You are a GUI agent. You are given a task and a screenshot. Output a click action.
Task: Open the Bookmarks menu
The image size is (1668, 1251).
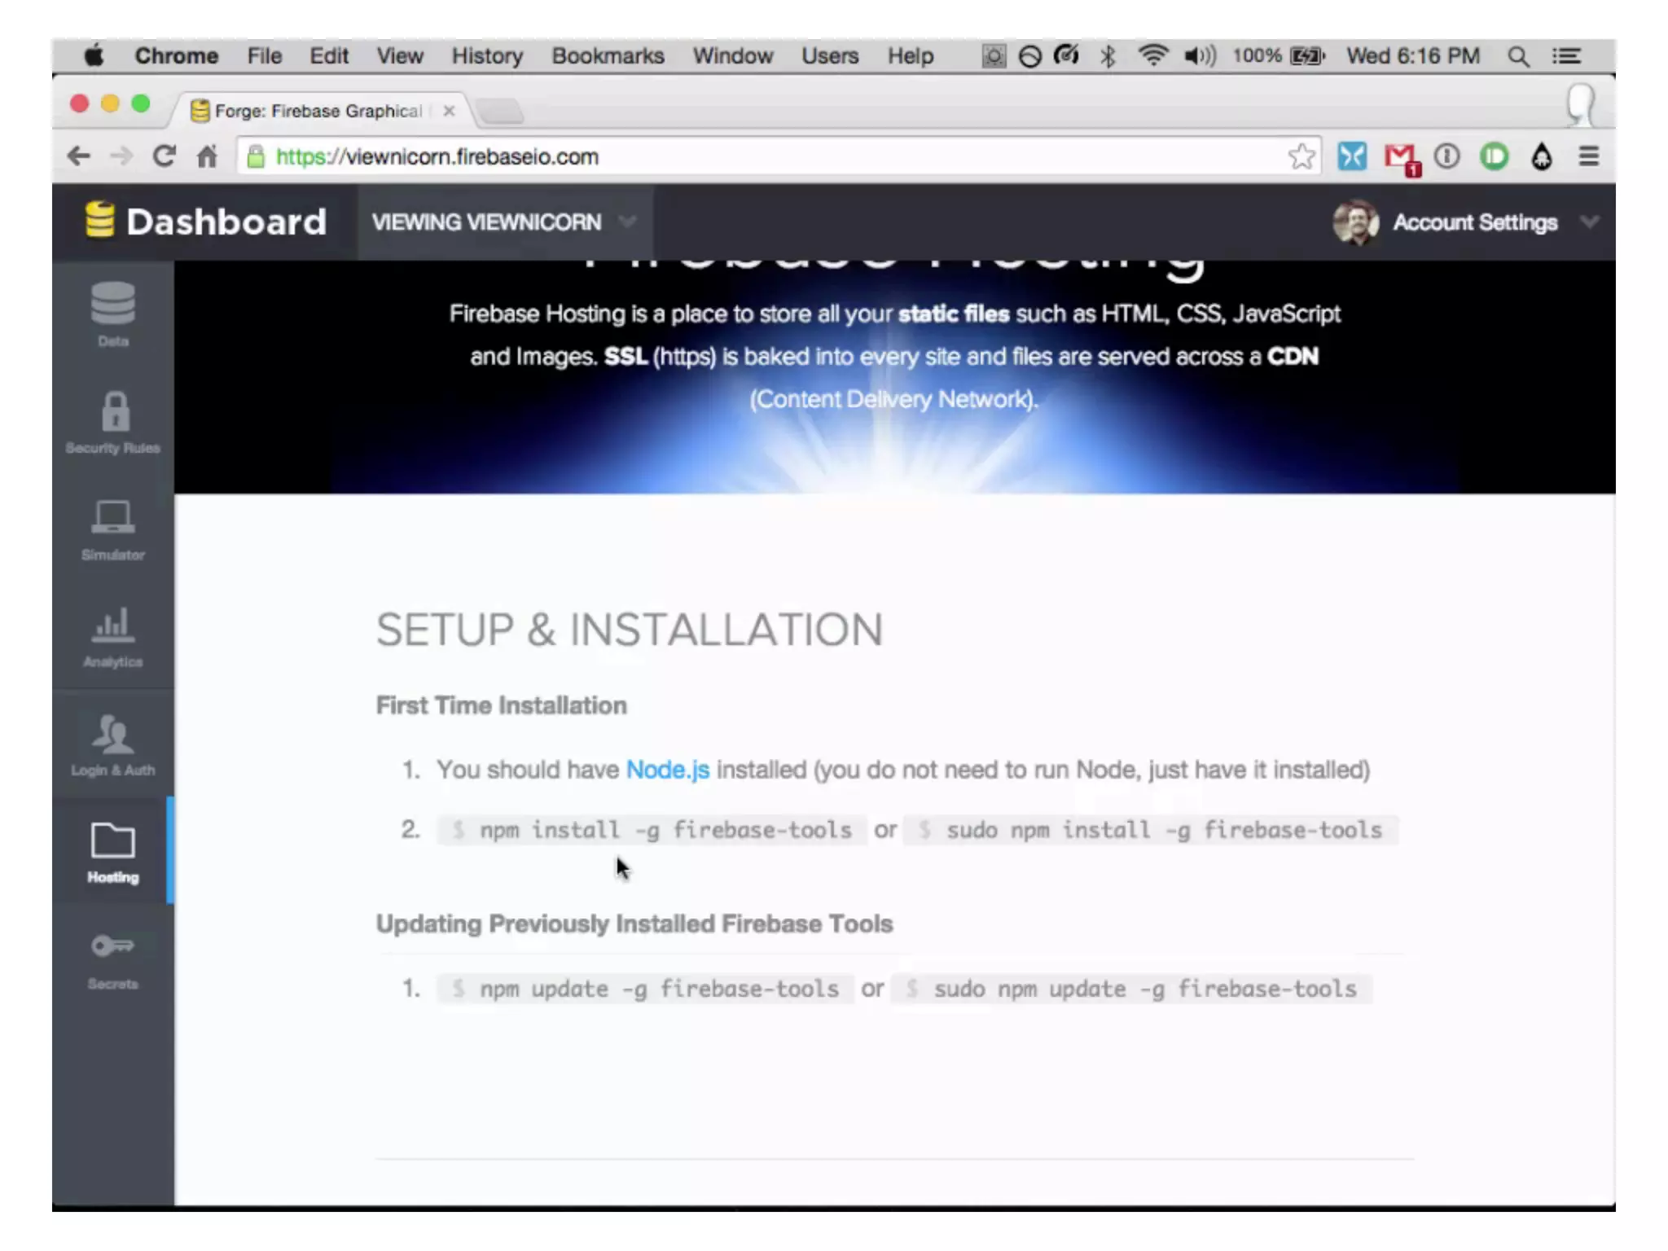[608, 56]
